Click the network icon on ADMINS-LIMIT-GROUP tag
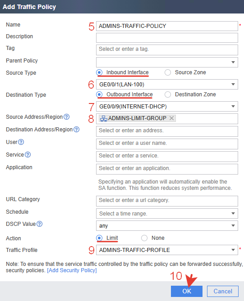The image size is (244, 301). [x=104, y=119]
